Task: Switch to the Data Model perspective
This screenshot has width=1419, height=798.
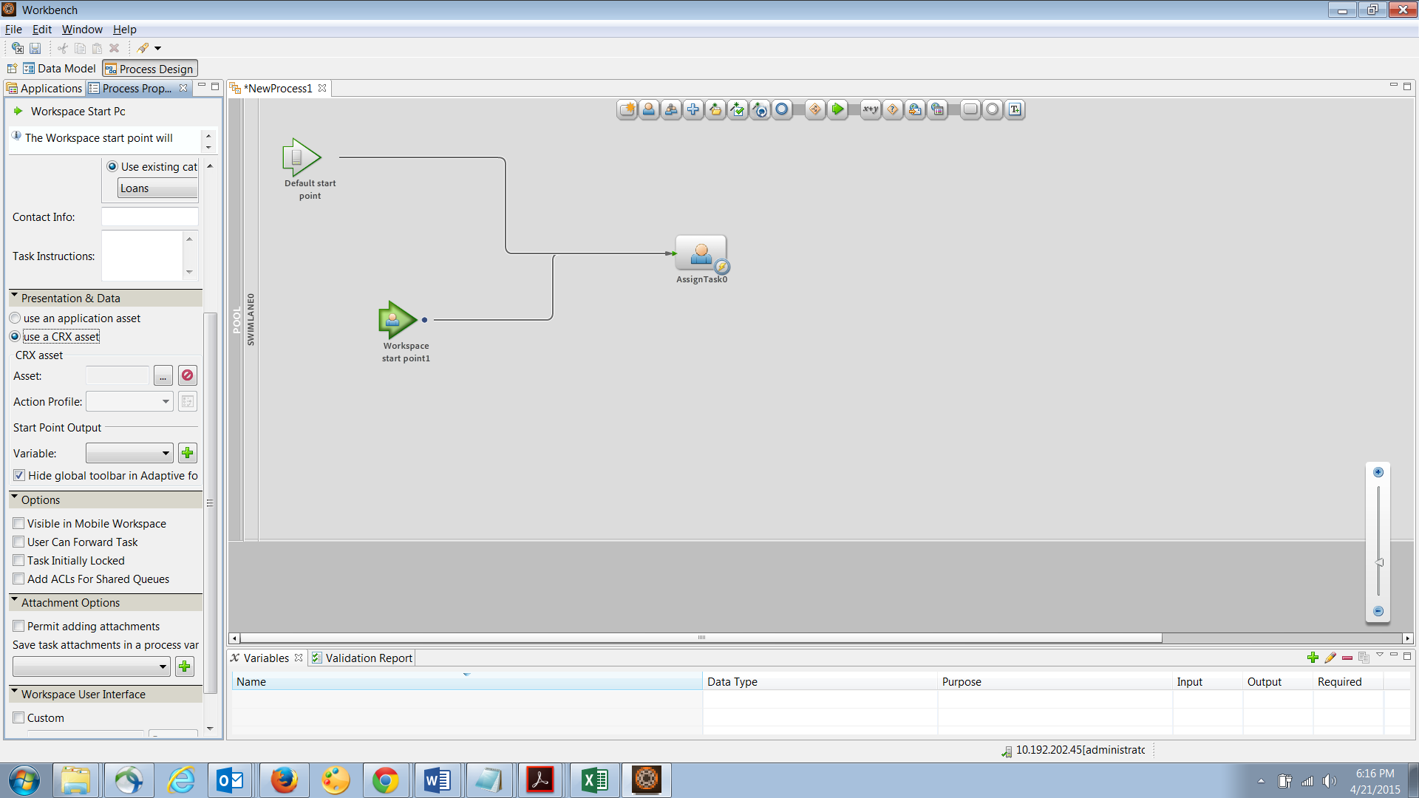Action: coord(59,69)
